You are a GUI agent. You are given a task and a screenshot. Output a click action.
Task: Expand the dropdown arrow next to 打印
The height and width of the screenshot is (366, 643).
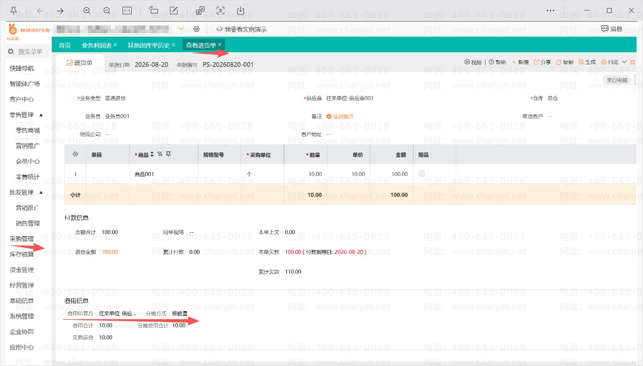pos(624,62)
